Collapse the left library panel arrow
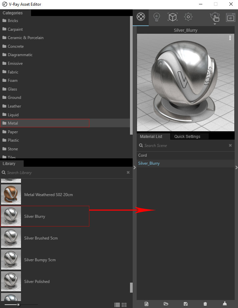This screenshot has height=308, width=238. [134, 168]
